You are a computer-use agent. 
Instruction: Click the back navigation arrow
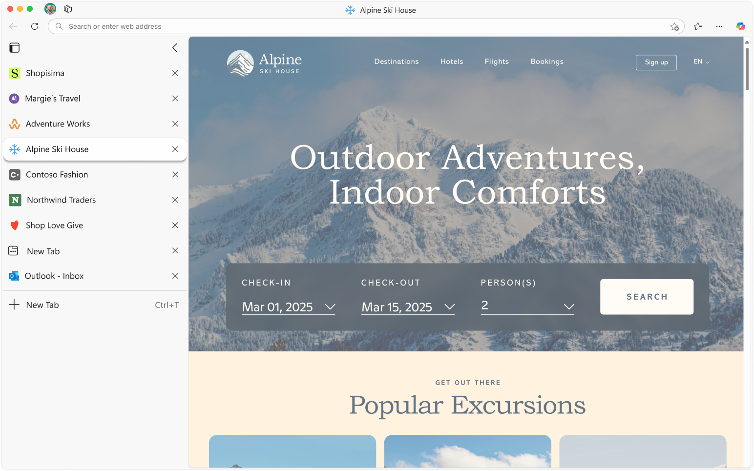point(13,26)
